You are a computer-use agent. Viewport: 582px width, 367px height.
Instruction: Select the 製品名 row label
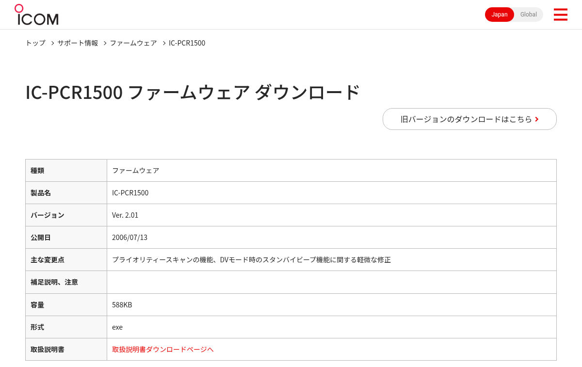click(x=41, y=193)
